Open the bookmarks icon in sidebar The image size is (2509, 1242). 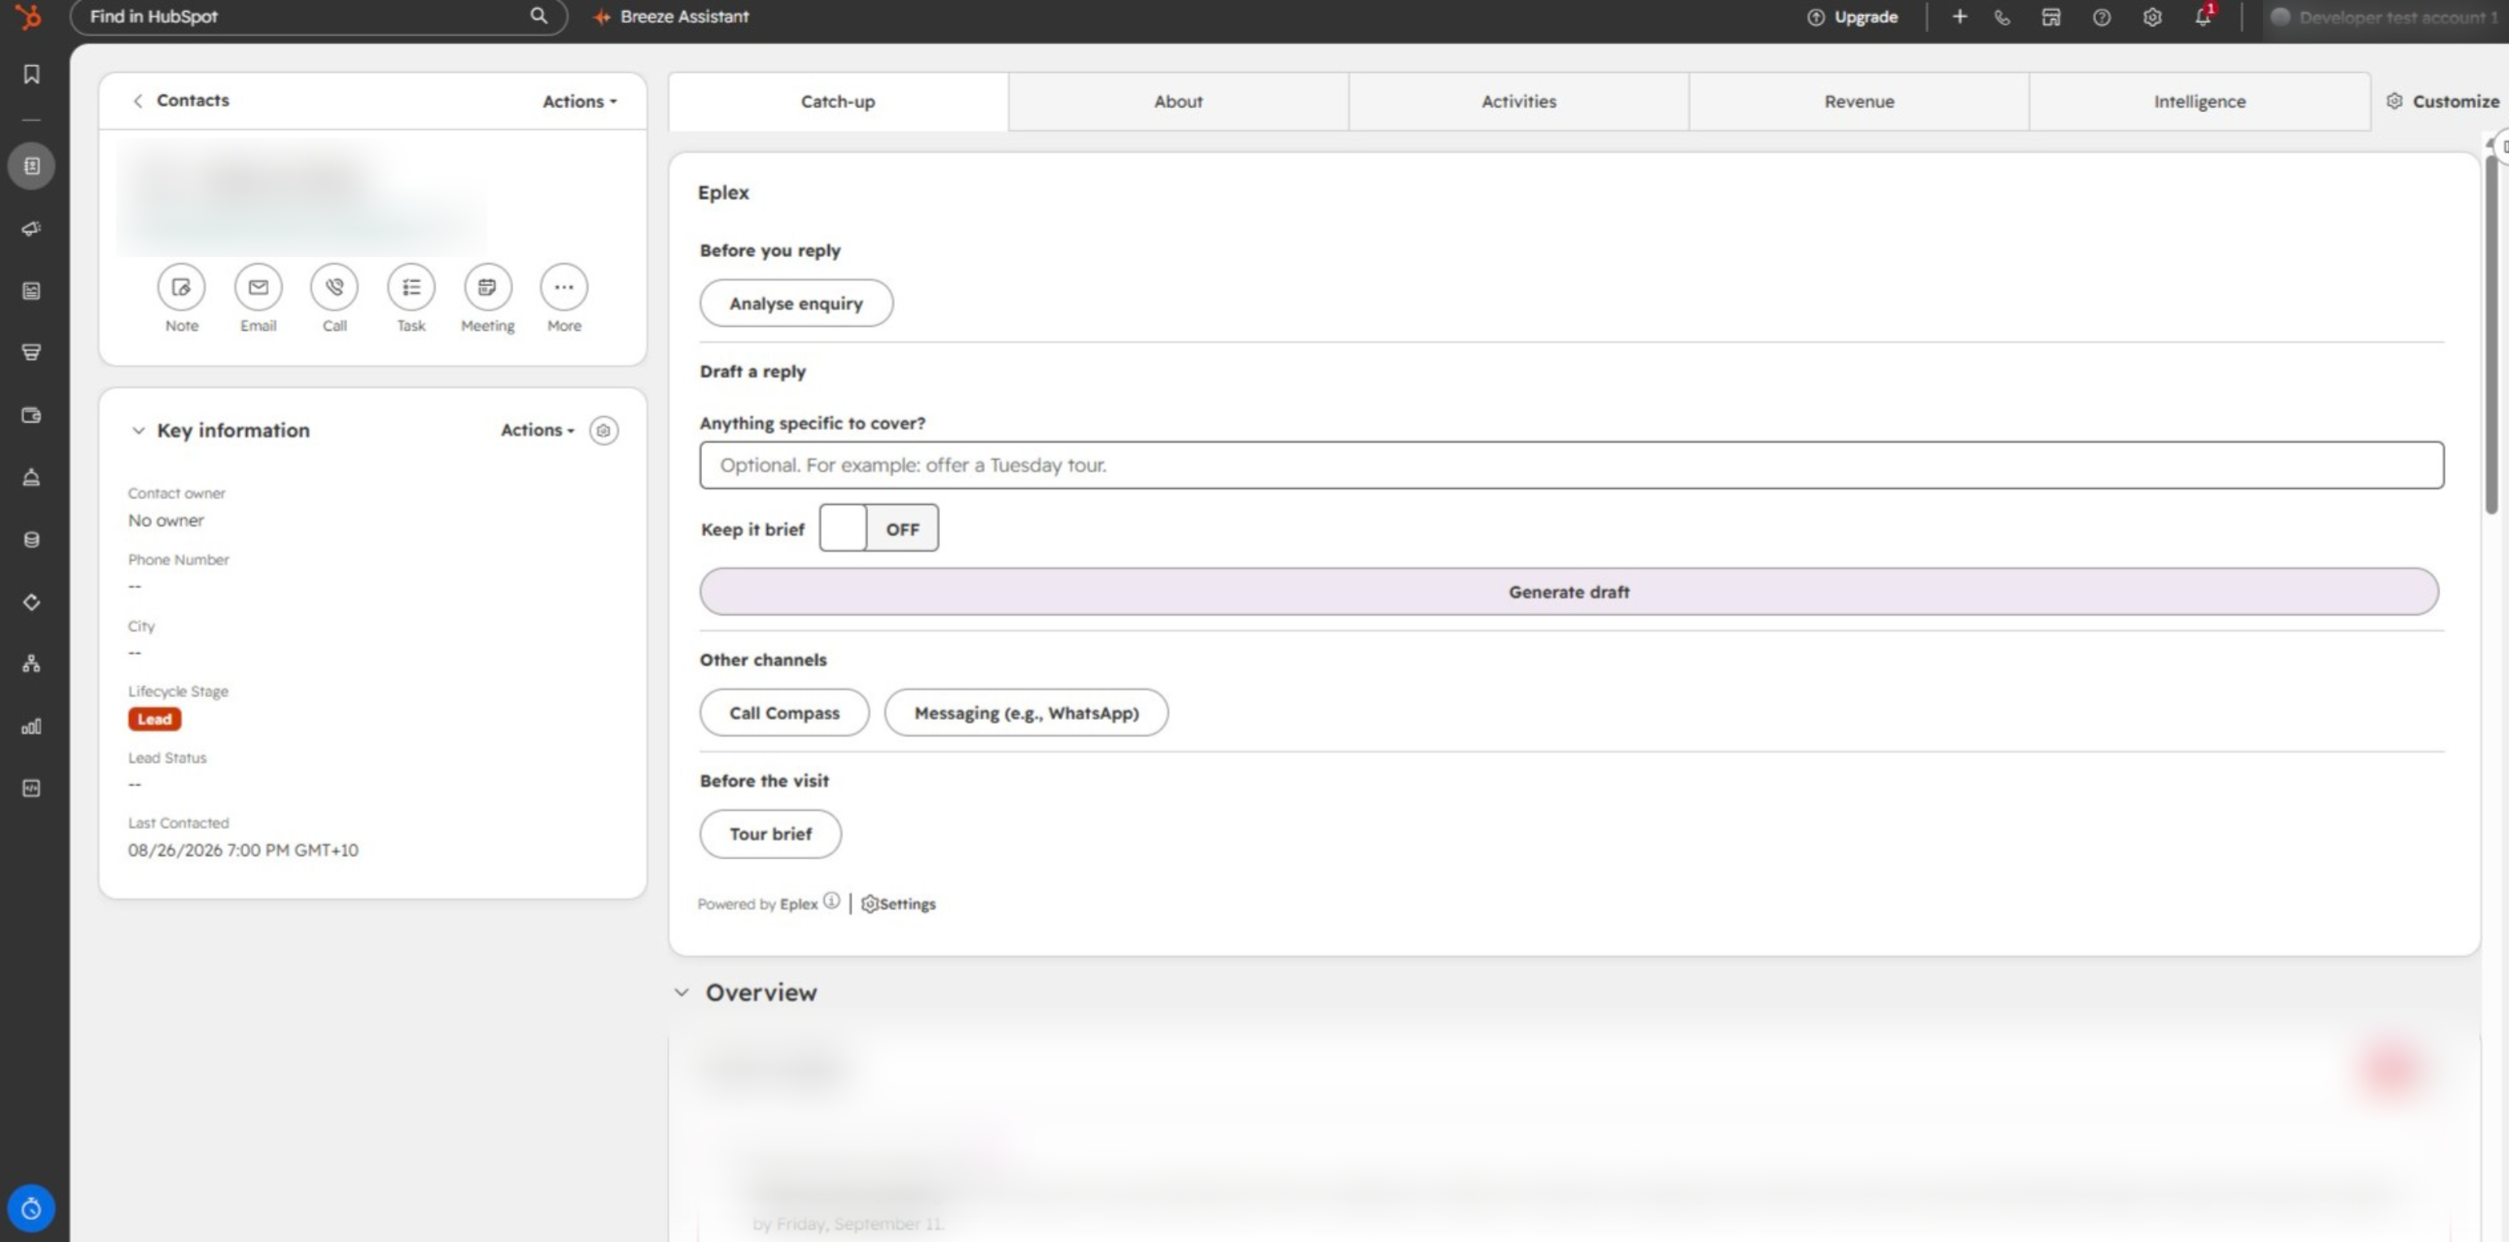pyautogui.click(x=31, y=74)
